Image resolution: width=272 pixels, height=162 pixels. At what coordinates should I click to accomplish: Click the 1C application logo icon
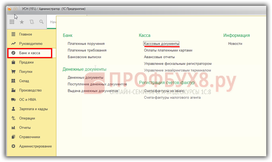pyautogui.click(x=9, y=9)
